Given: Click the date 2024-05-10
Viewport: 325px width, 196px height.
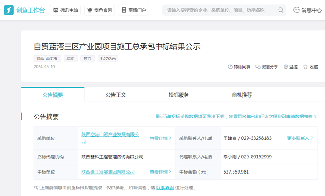Looking at the screenshot, I should 45,67.
